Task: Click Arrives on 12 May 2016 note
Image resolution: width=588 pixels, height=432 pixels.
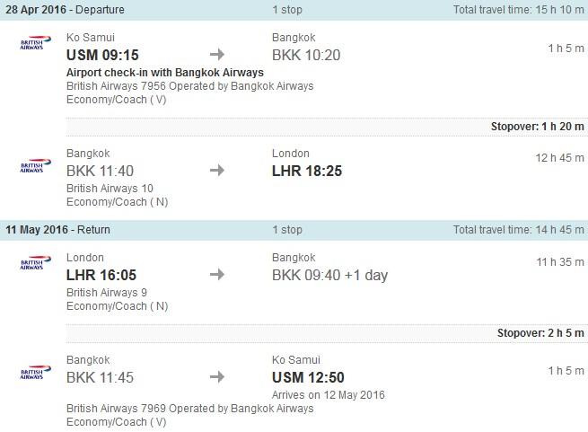Action: click(329, 395)
